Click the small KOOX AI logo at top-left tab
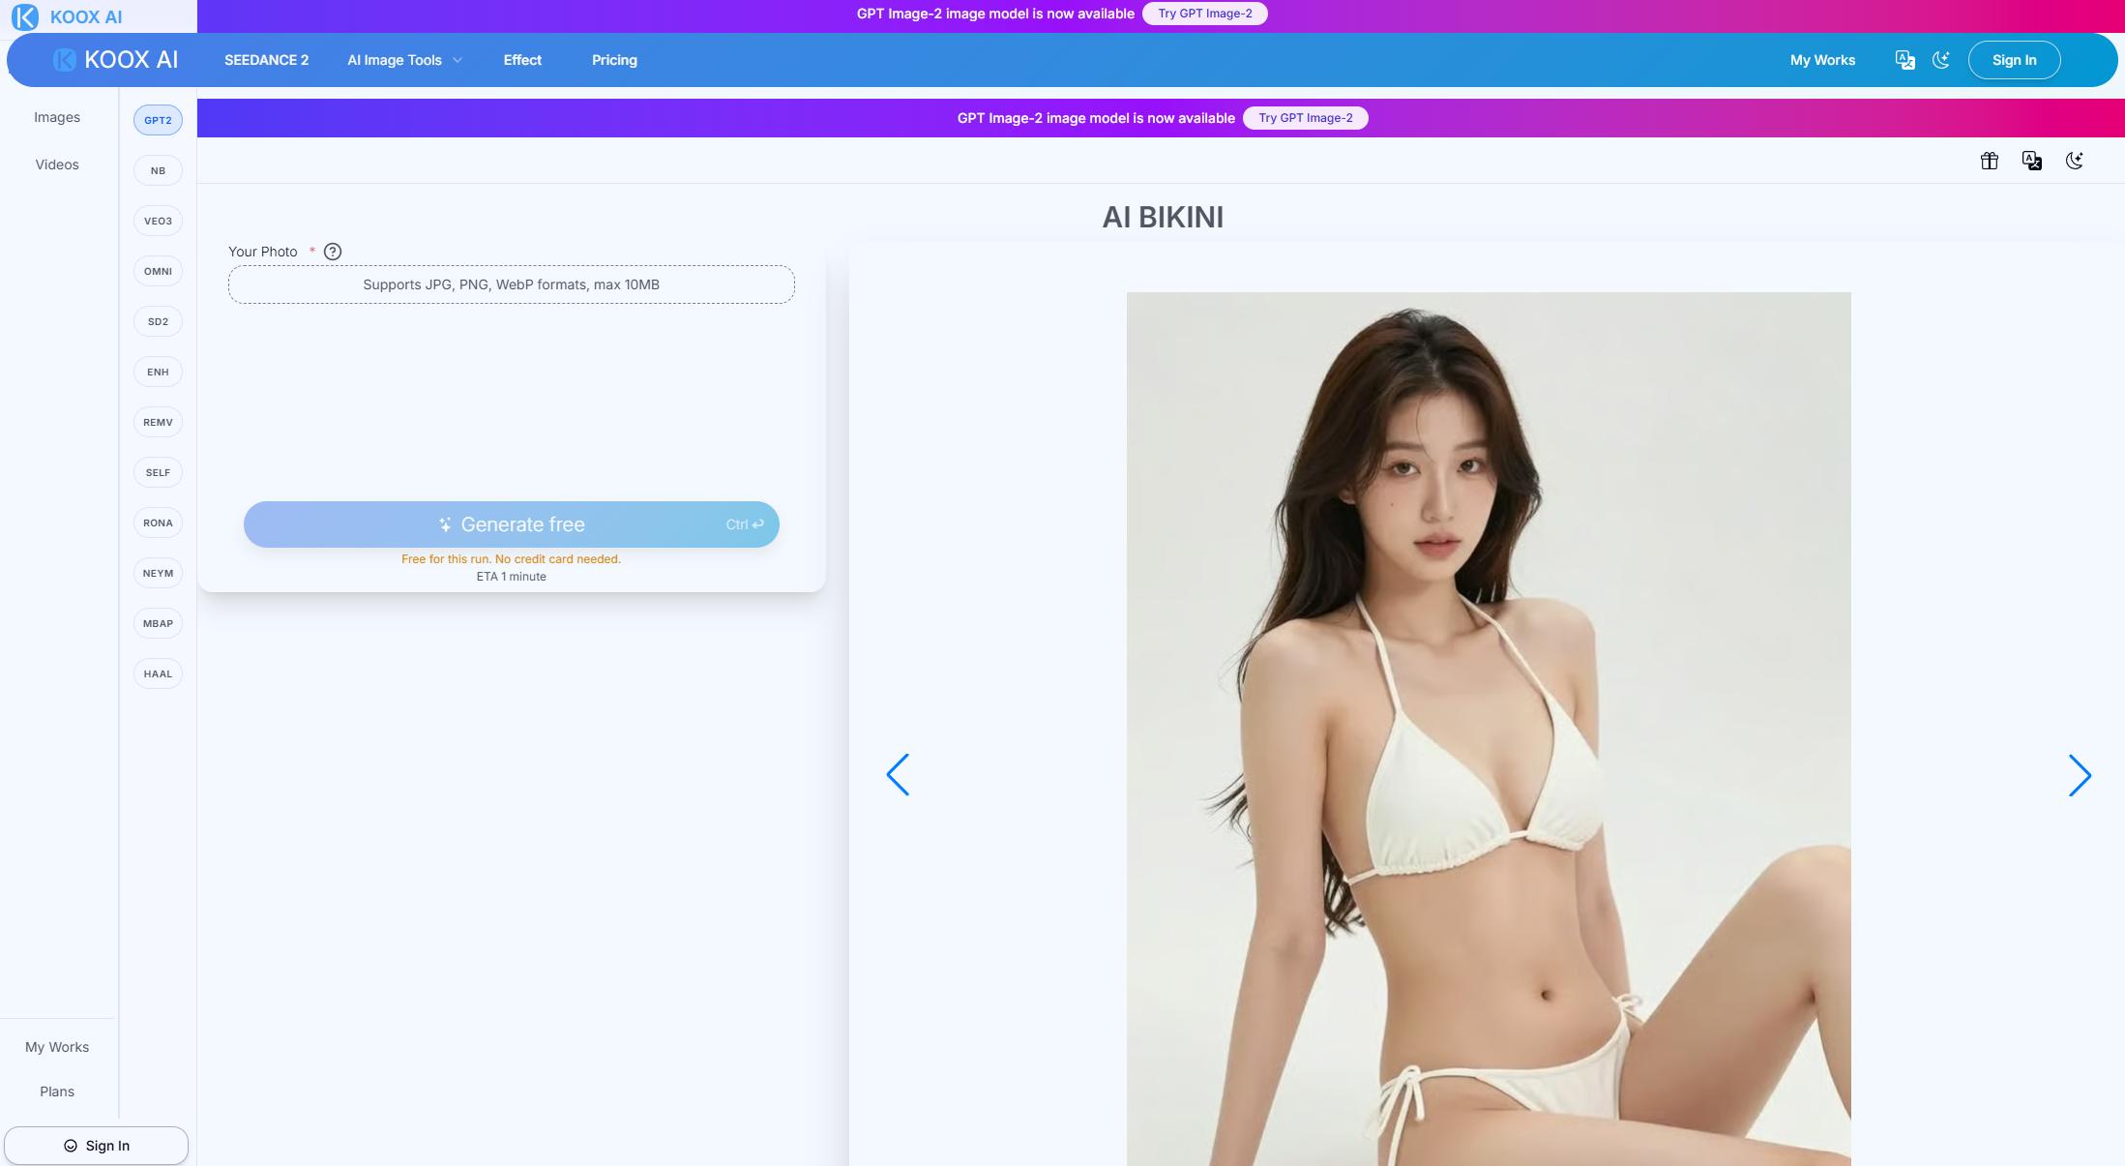The width and height of the screenshot is (2125, 1166). click(x=67, y=16)
